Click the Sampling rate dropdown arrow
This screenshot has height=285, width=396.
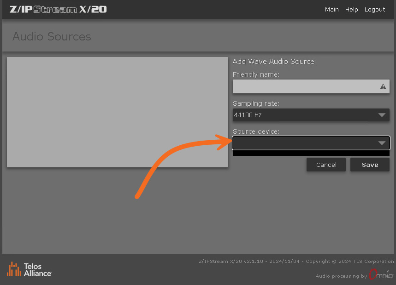coord(382,115)
